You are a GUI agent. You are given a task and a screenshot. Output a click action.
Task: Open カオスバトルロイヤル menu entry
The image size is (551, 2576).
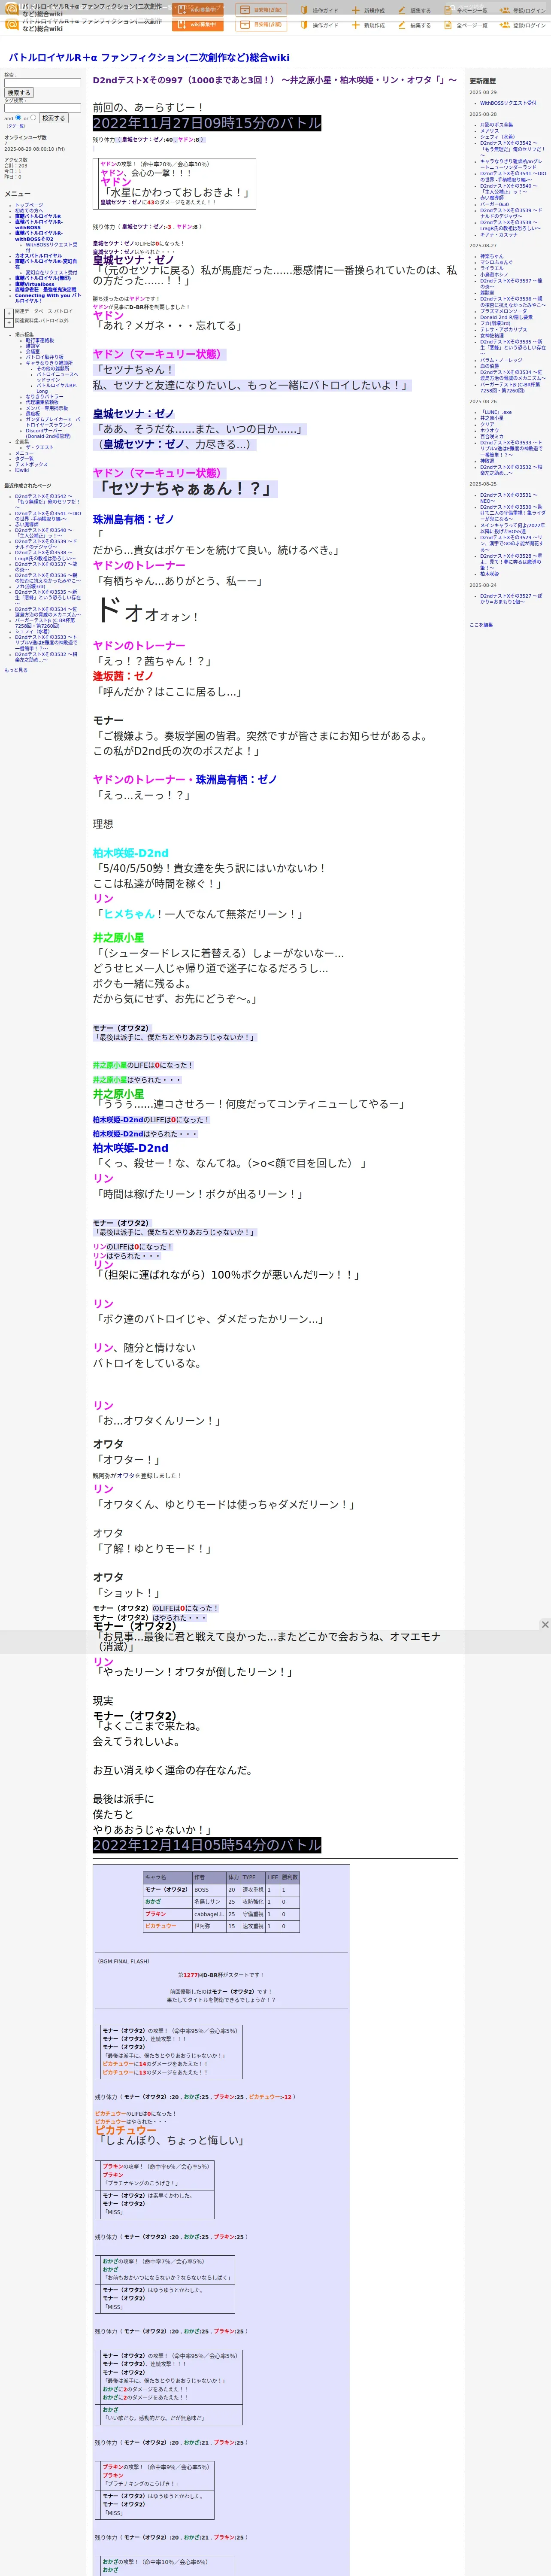point(38,256)
